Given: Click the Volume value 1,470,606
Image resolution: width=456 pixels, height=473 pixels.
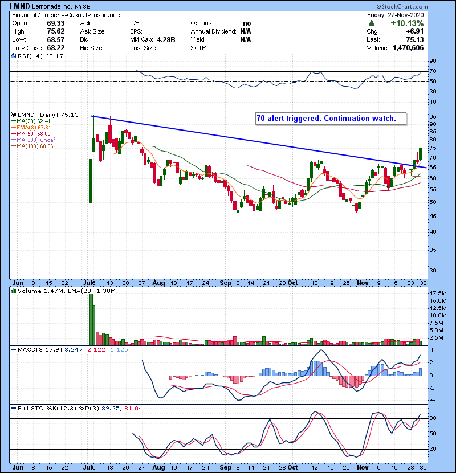Looking at the screenshot, I should tap(408, 48).
